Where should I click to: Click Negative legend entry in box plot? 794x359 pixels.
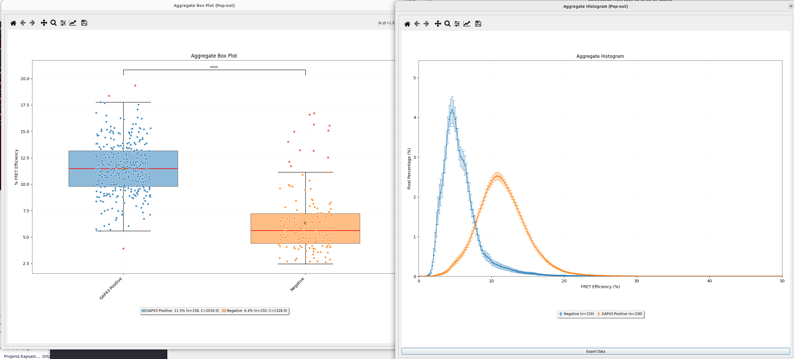coord(254,311)
